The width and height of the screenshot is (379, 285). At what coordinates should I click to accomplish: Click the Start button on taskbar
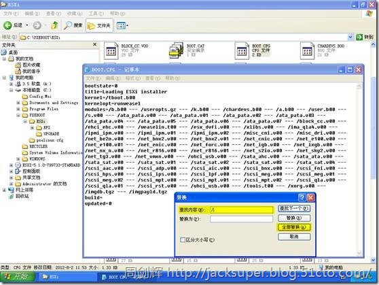tap(18, 276)
